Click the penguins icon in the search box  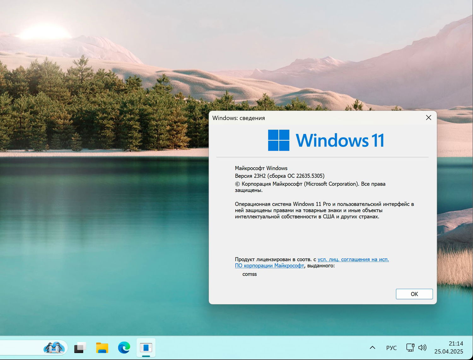(54, 347)
